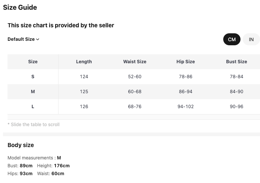Screen dimensions: 260x183
Task: Click bust range 78-84 for S
Action: (236, 77)
